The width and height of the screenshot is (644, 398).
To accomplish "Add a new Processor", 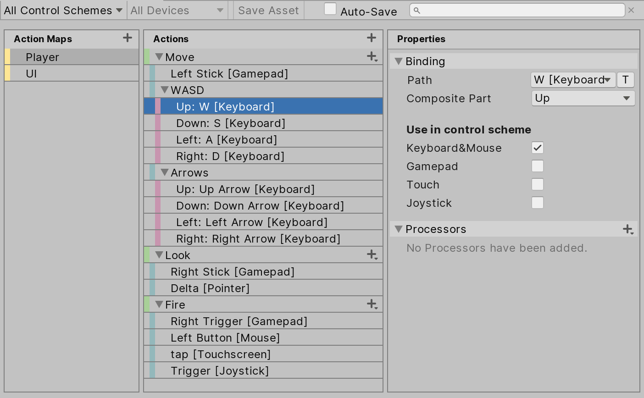I will pyautogui.click(x=627, y=229).
